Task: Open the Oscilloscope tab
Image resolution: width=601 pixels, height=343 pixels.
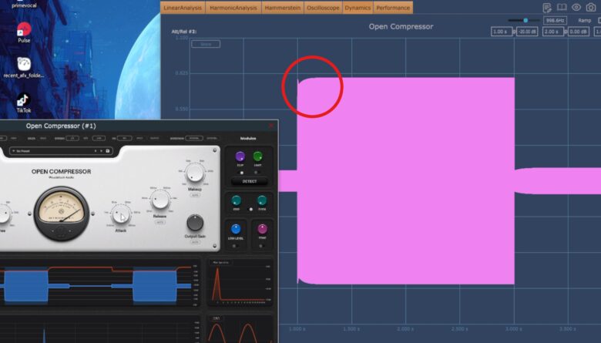Action: tap(323, 8)
